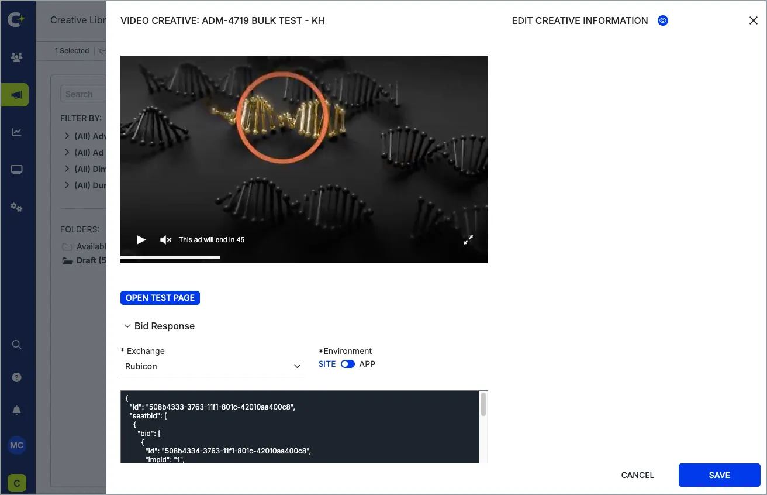Open the analytics chart icon in sidebar
The image size is (767, 495).
17,132
